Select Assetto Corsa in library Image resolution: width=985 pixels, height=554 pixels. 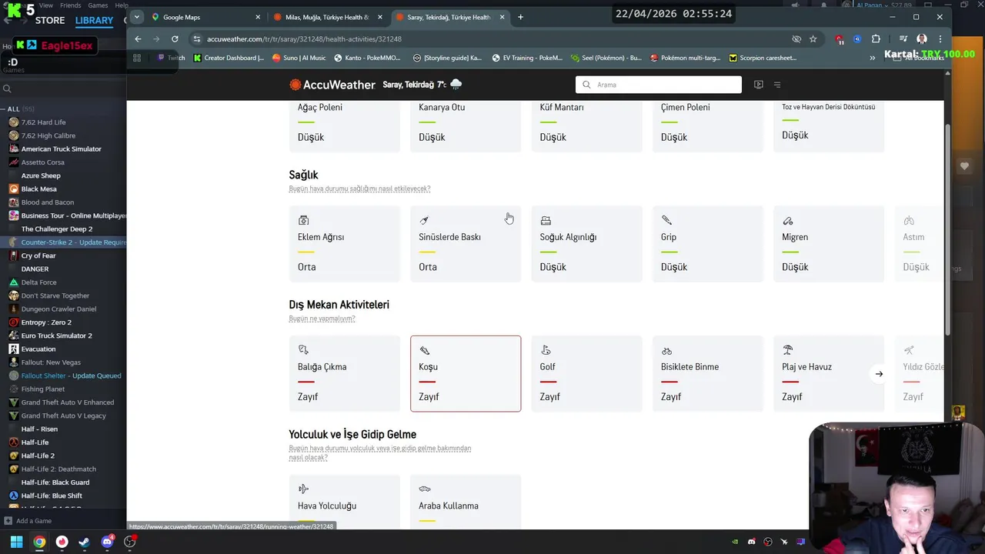[x=63, y=162]
